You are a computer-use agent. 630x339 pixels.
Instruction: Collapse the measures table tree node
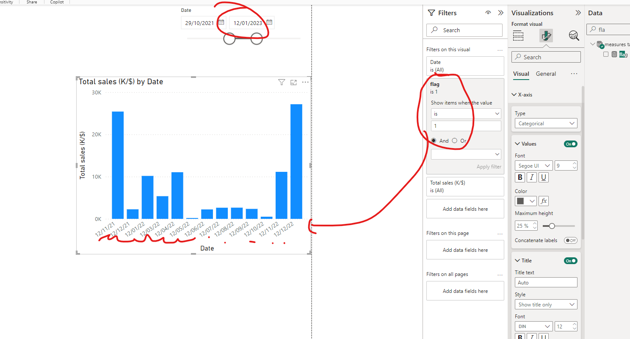pos(592,44)
